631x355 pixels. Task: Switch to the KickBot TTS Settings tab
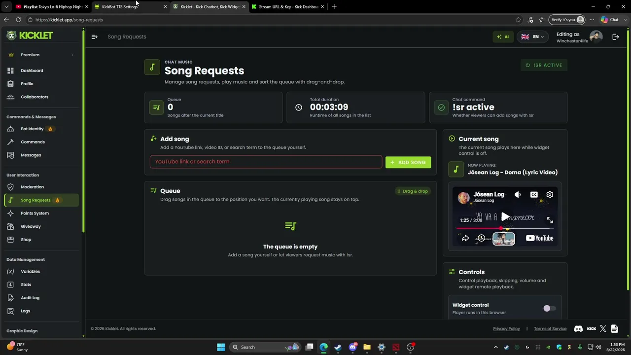coord(130,7)
